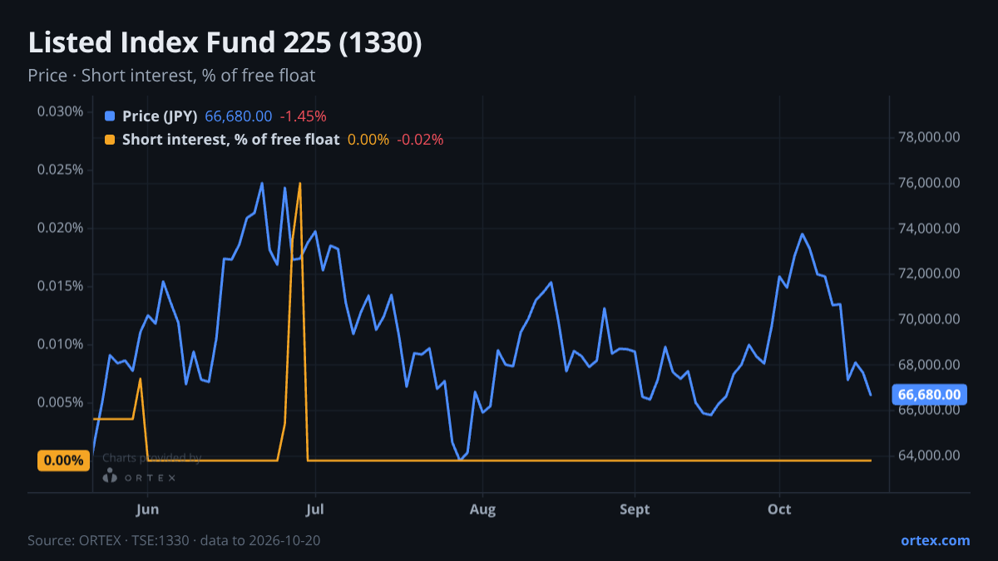Click the Oct x-axis label
This screenshot has width=998, height=561.
(779, 509)
